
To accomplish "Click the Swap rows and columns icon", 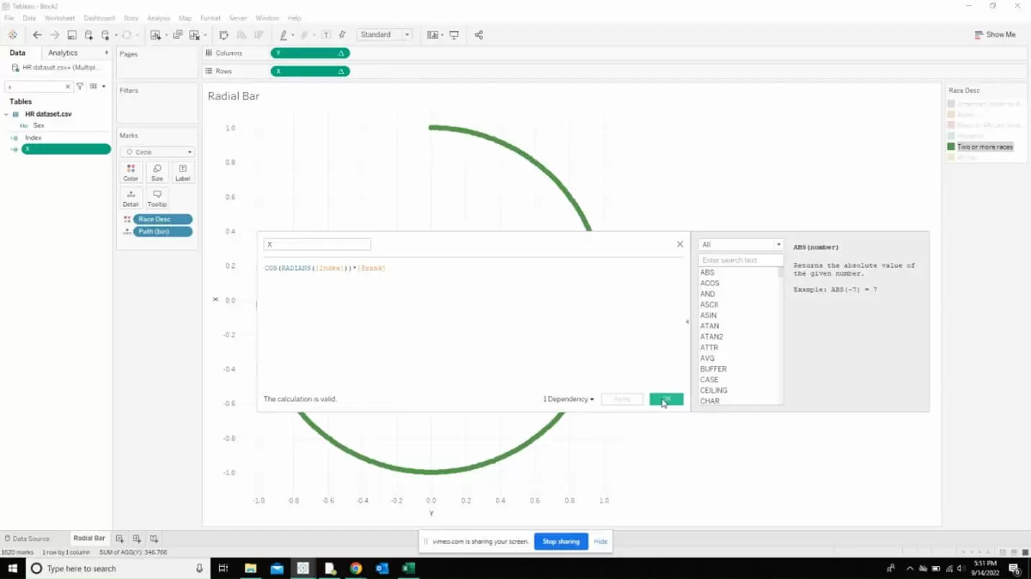I will [224, 35].
